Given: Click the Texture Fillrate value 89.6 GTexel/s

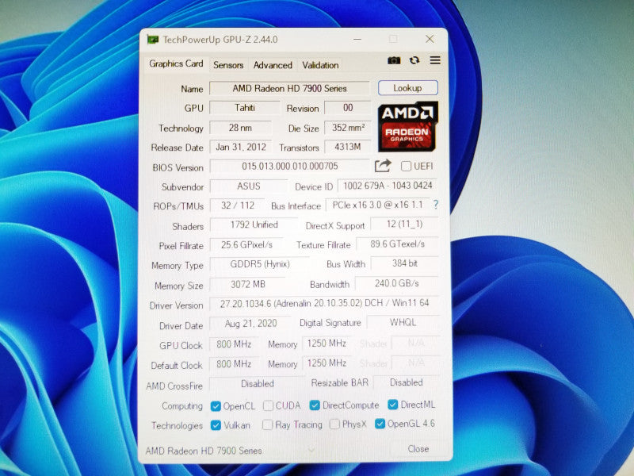Looking at the screenshot, I should point(398,244).
